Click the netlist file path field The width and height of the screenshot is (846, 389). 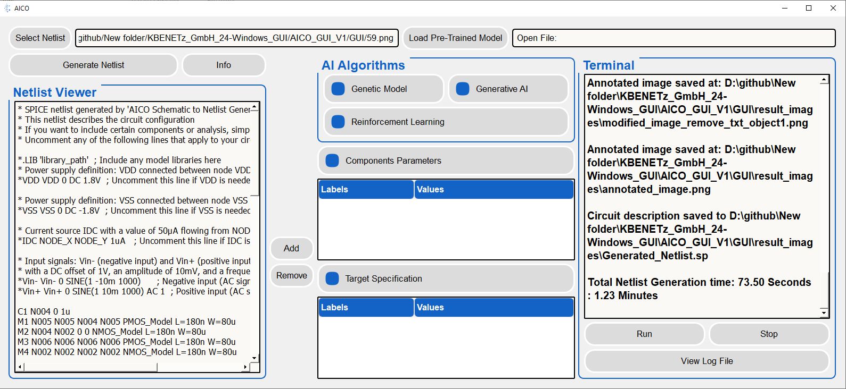pos(236,38)
